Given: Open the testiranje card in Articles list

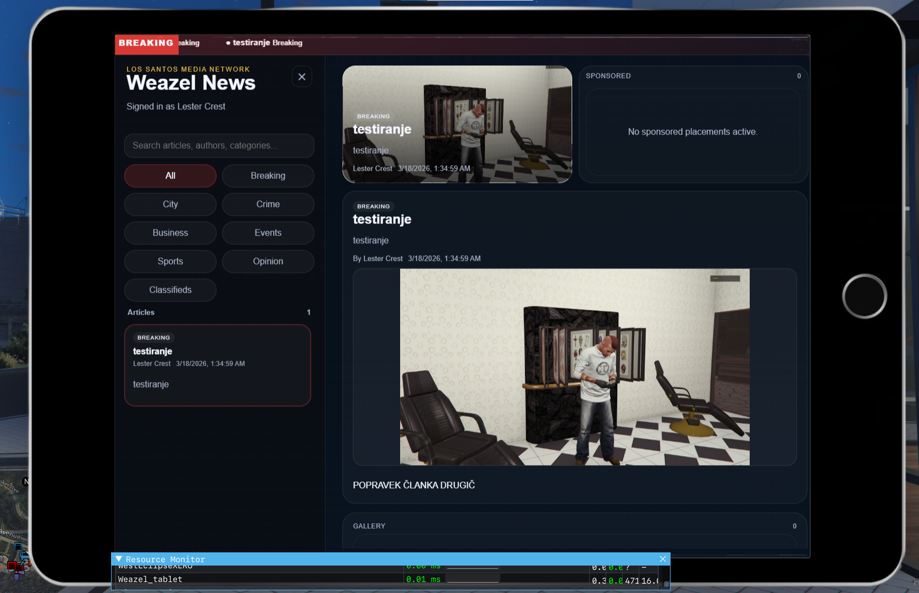Looking at the screenshot, I should click(x=218, y=365).
